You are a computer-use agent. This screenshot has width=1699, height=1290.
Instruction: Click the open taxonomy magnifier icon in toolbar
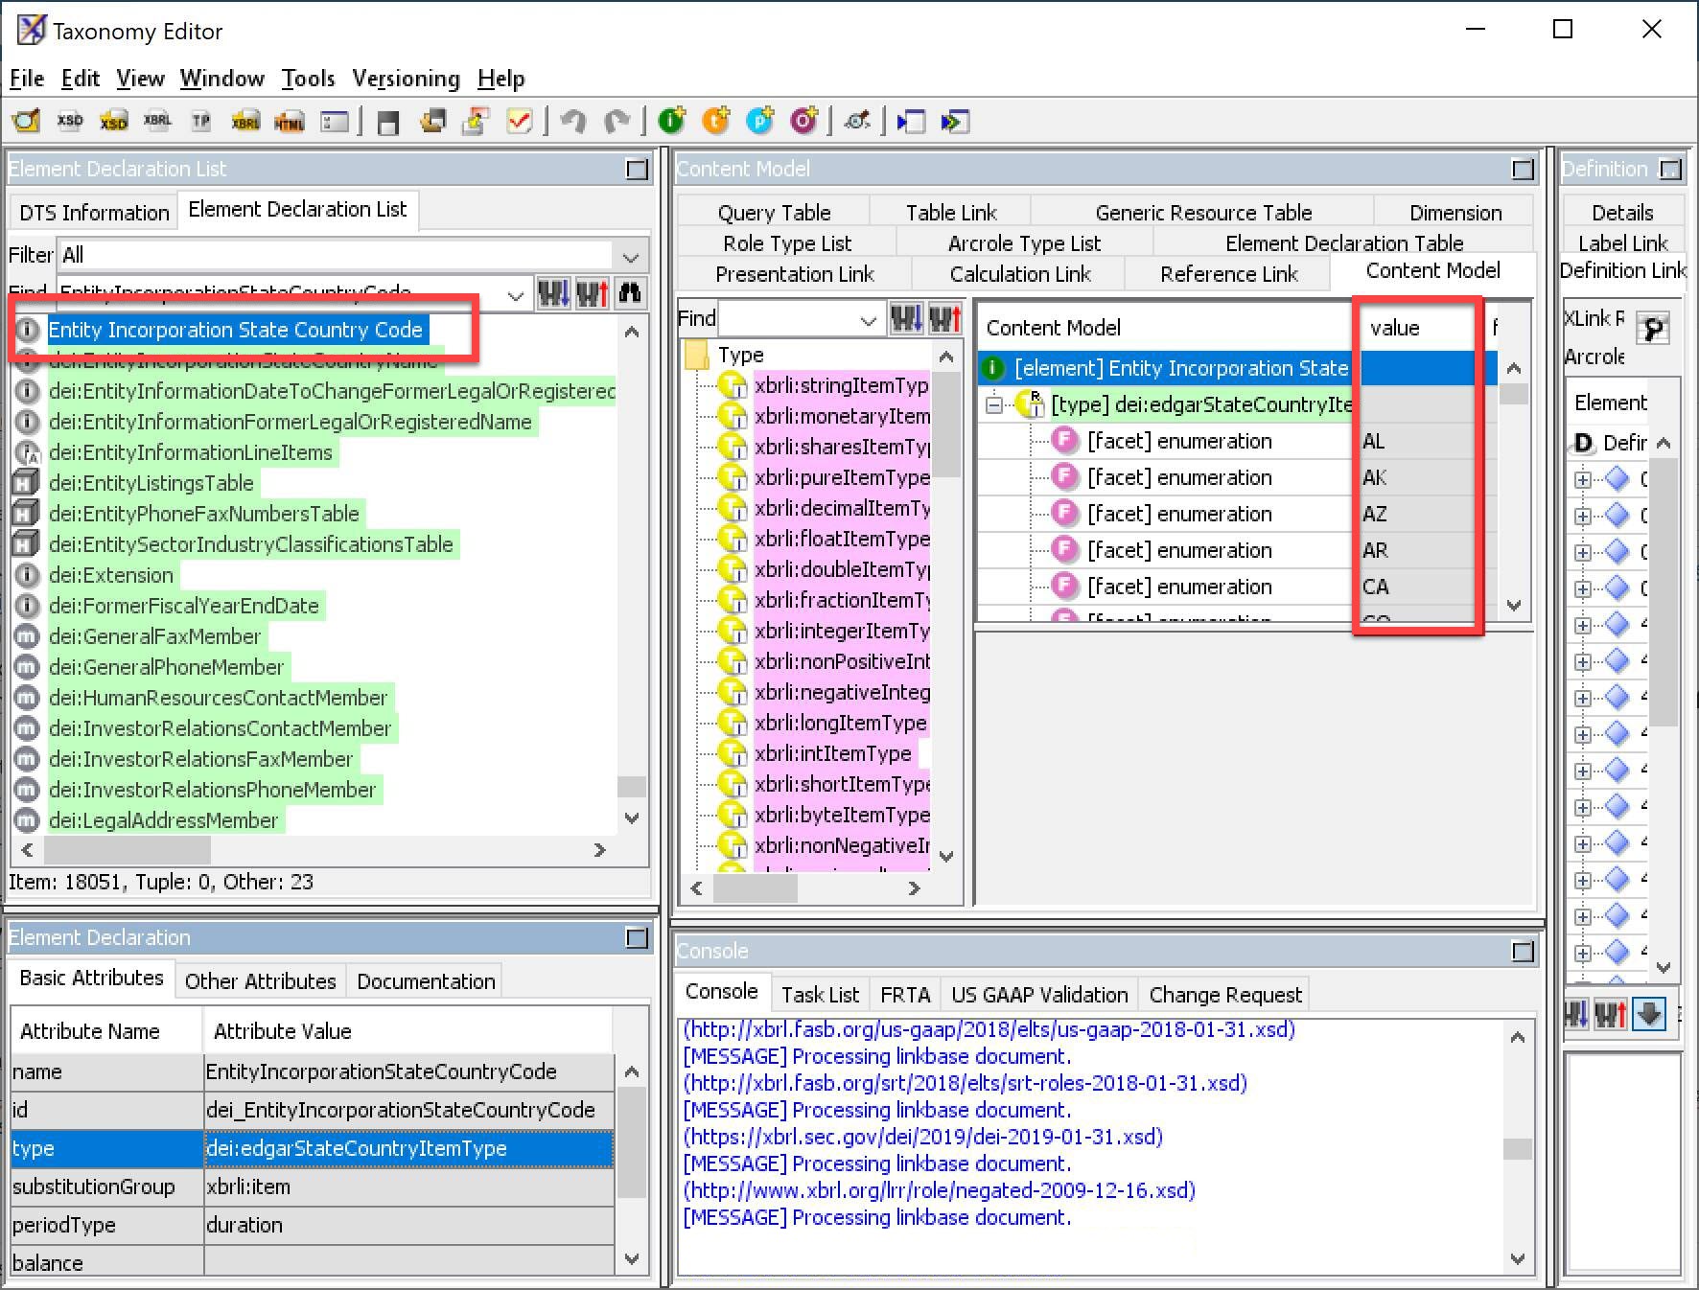pyautogui.click(x=26, y=121)
